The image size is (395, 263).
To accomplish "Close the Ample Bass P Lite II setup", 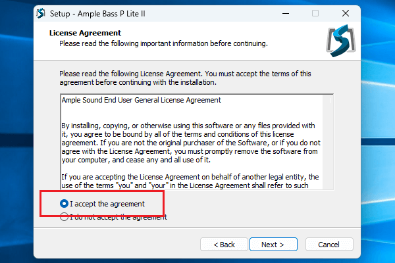I will [x=345, y=13].
